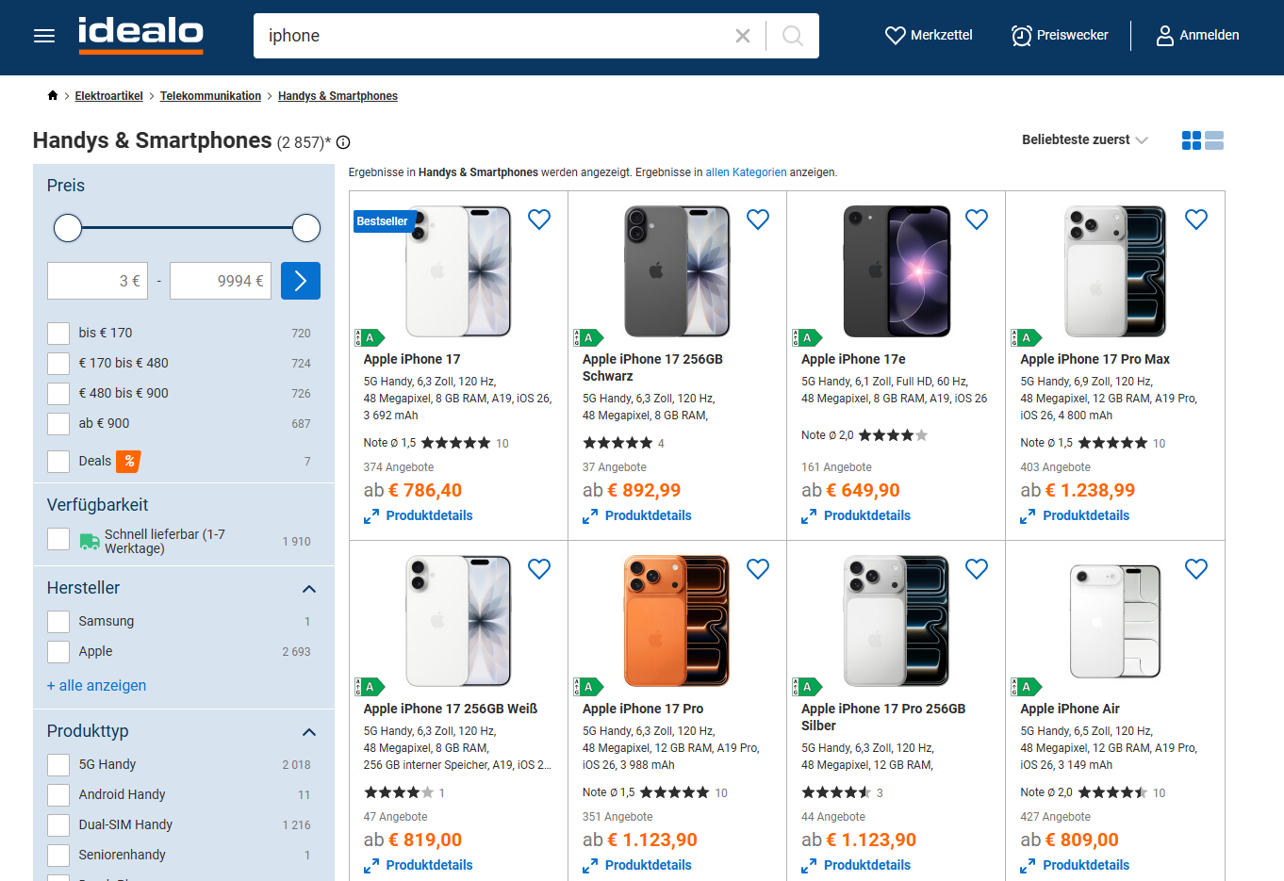Click the maximum price field '9994 €'
The image size is (1284, 881).
click(x=221, y=281)
